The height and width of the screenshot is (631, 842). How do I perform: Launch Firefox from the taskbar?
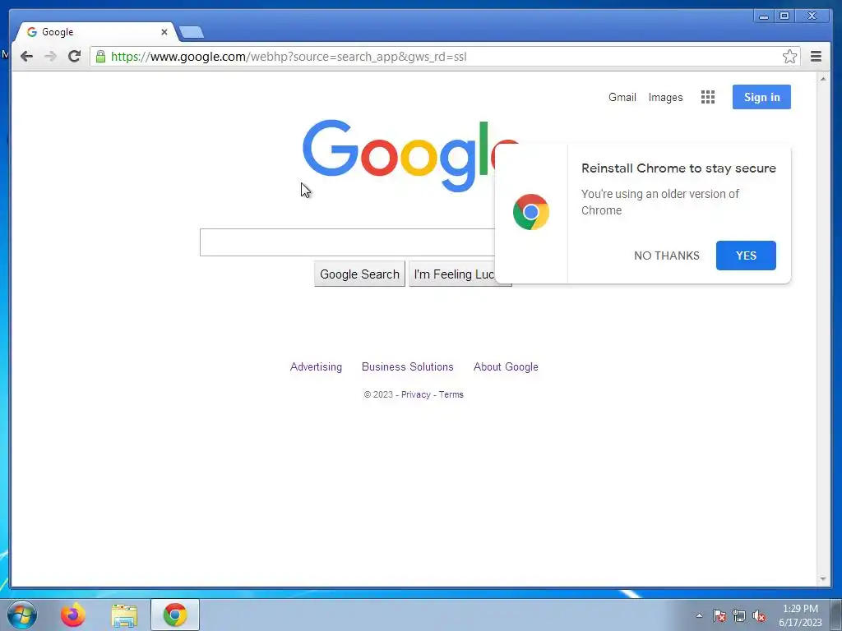pyautogui.click(x=73, y=615)
